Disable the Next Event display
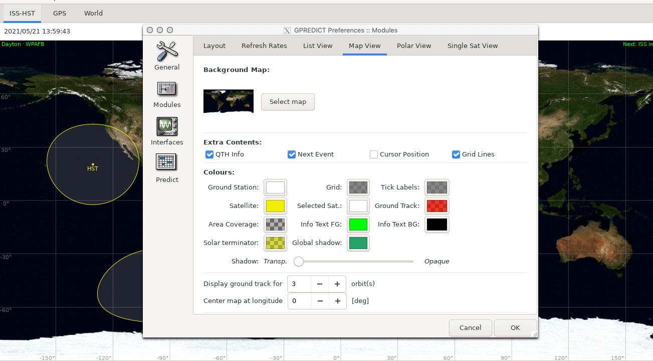The width and height of the screenshot is (653, 361). [x=292, y=154]
